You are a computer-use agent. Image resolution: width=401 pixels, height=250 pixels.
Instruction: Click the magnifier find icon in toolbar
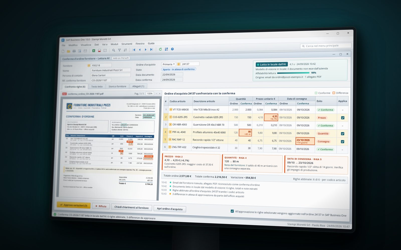click(x=114, y=50)
